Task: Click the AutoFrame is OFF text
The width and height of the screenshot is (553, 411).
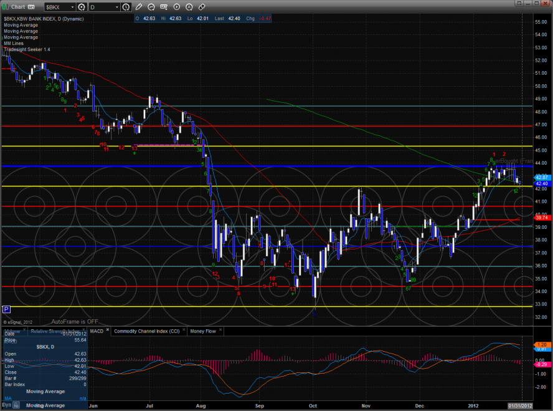Action: pyautogui.click(x=75, y=322)
